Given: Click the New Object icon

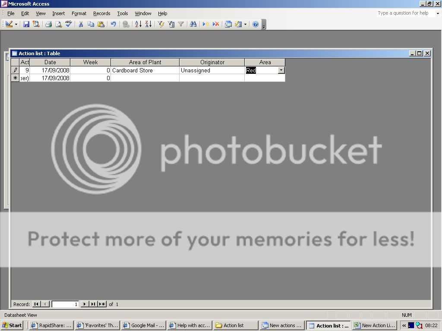Looking at the screenshot, I should [238, 24].
